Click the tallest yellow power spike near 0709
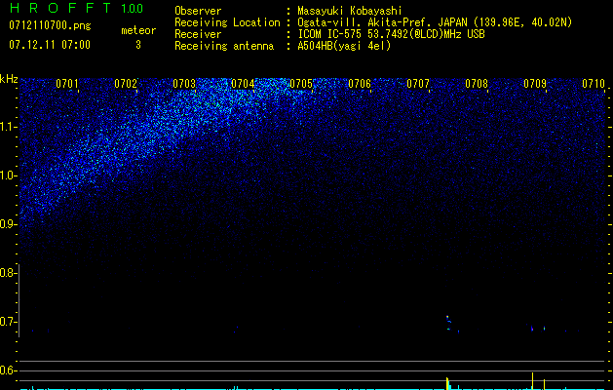The height and width of the screenshot is (390, 613). tap(532, 381)
